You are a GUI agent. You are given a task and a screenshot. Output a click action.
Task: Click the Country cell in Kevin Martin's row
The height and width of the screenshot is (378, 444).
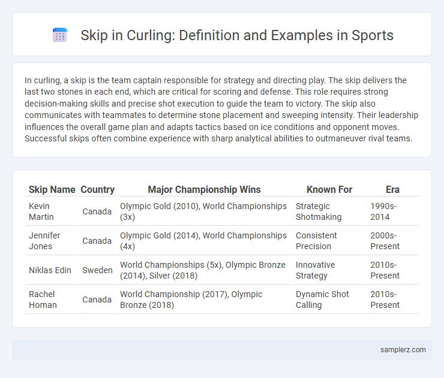point(97,211)
